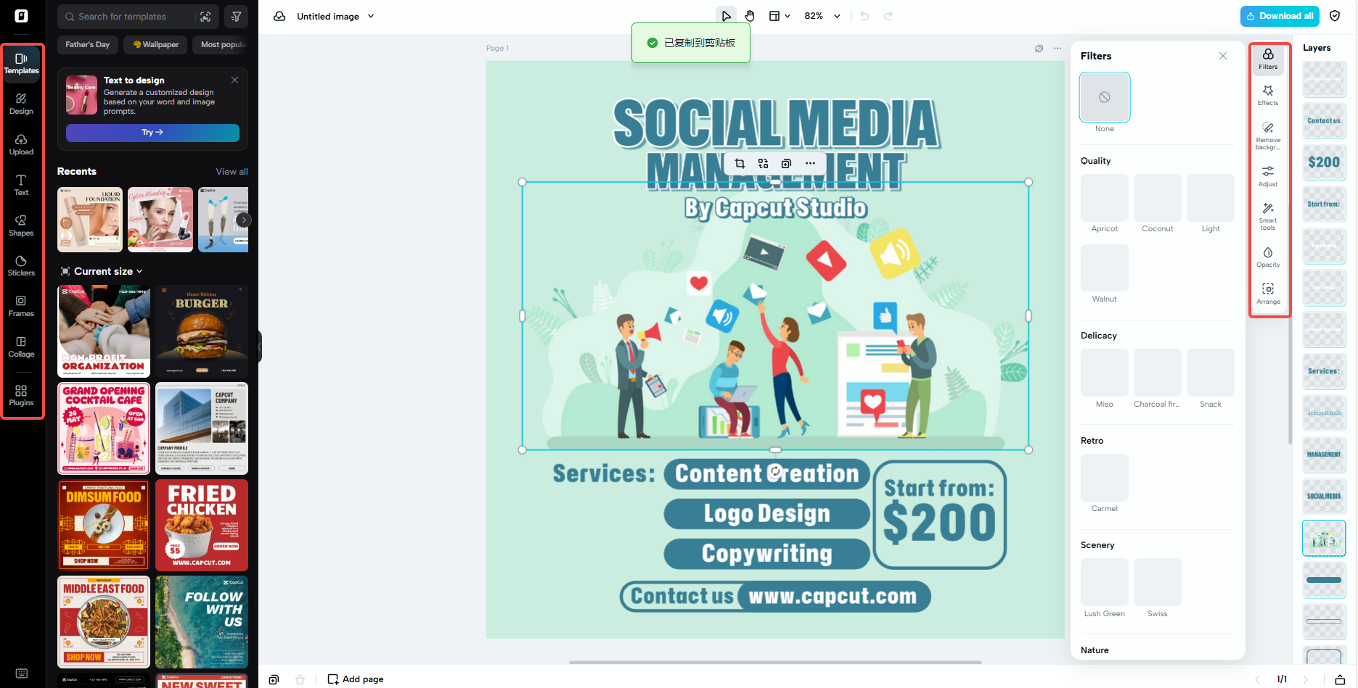Select the Text tool in sidebar
This screenshot has height=688, width=1358.
point(22,185)
